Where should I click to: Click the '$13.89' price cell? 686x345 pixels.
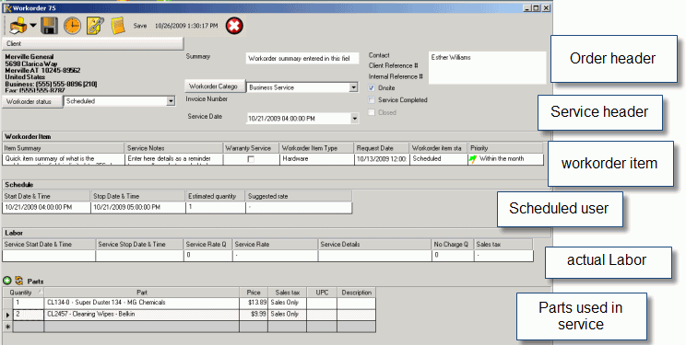coord(254,303)
